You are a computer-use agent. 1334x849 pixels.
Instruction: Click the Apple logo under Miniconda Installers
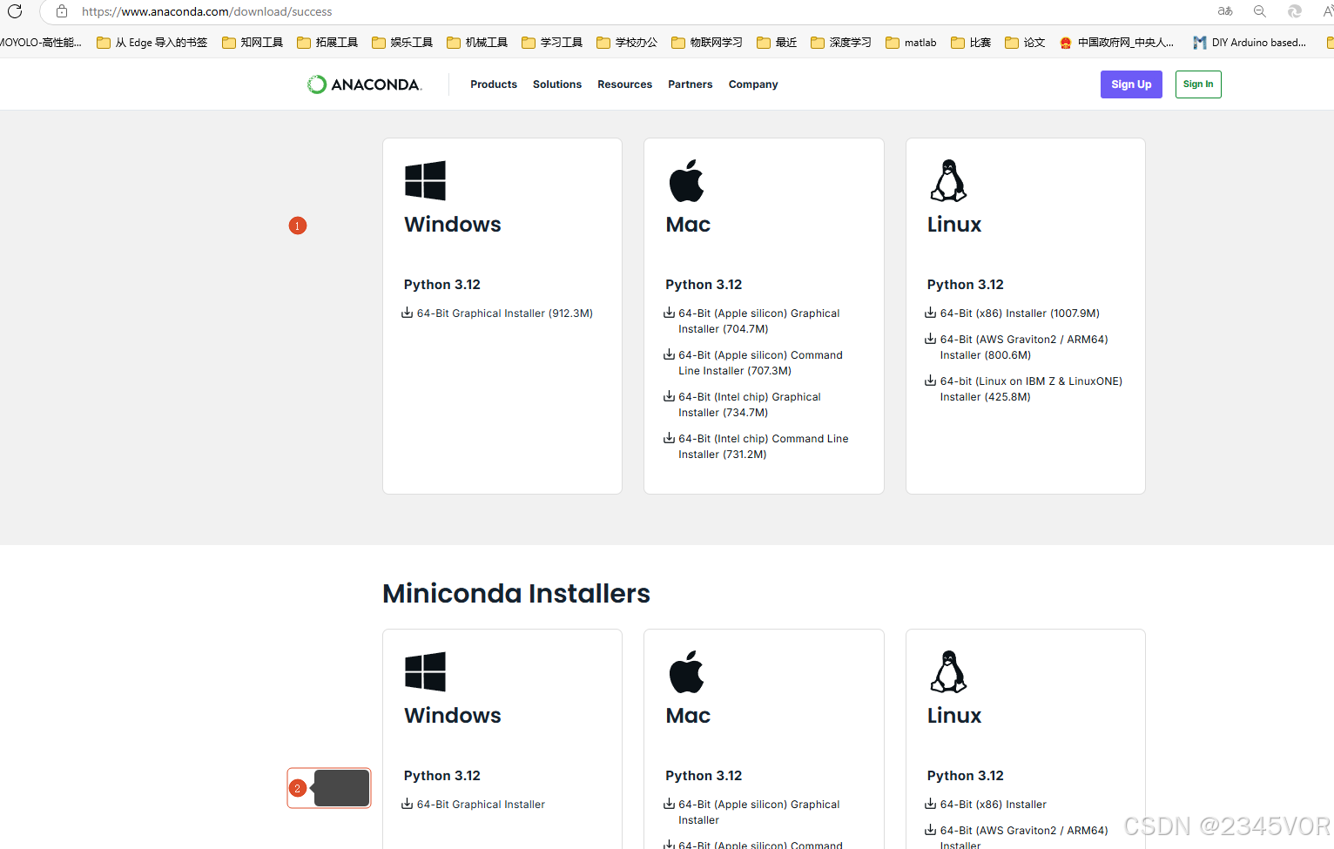[686, 671]
